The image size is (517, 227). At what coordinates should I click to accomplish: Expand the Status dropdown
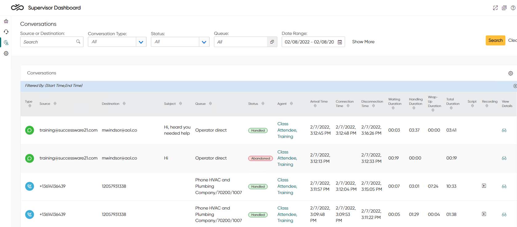(204, 42)
